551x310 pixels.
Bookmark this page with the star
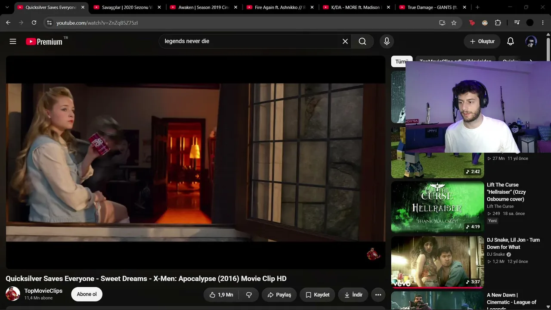(454, 23)
